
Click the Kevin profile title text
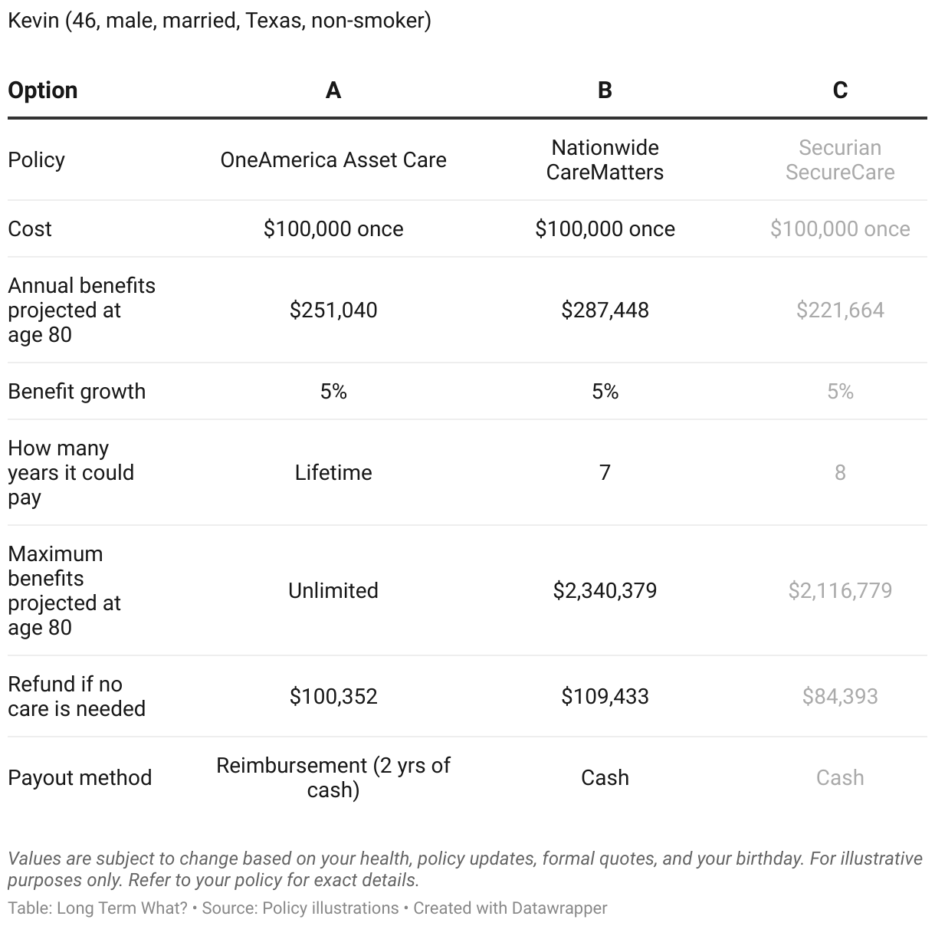219,21
